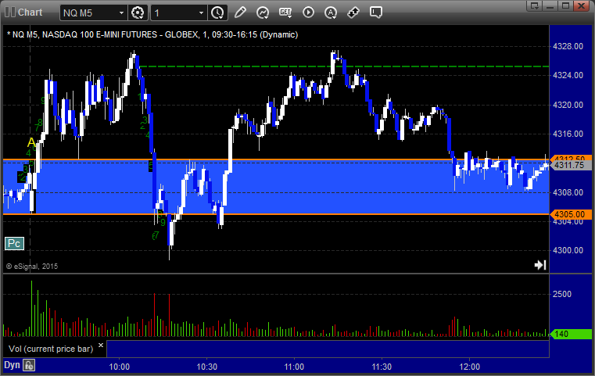Screen dimensions: 595x376
Task: Select the lower orange line at 4305.00
Action: (276, 214)
